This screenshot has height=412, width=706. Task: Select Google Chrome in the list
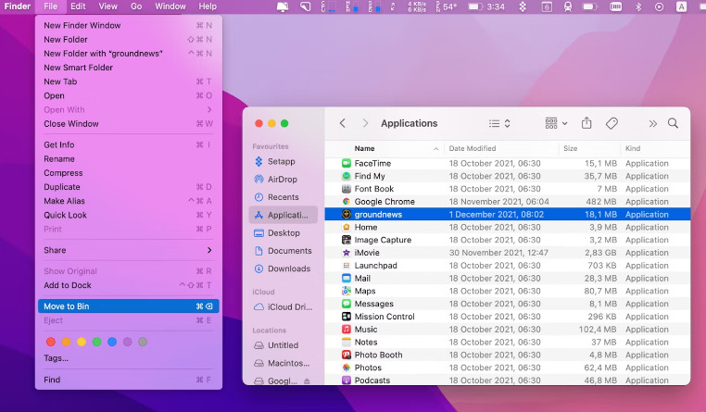pos(507,202)
